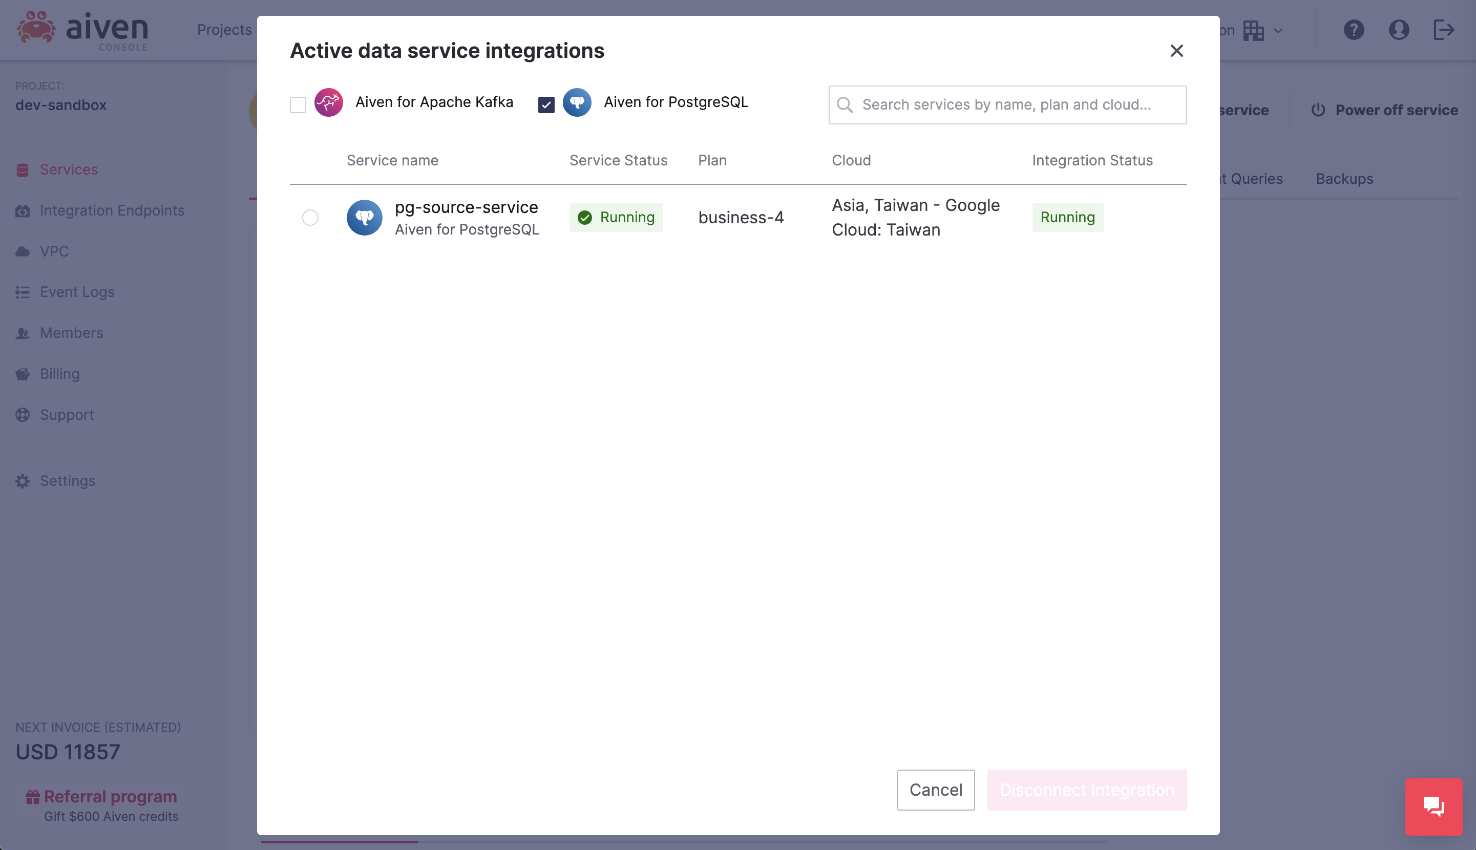Screen dimensions: 1476x850
Task: Click the Members people icon
Action: coord(22,333)
